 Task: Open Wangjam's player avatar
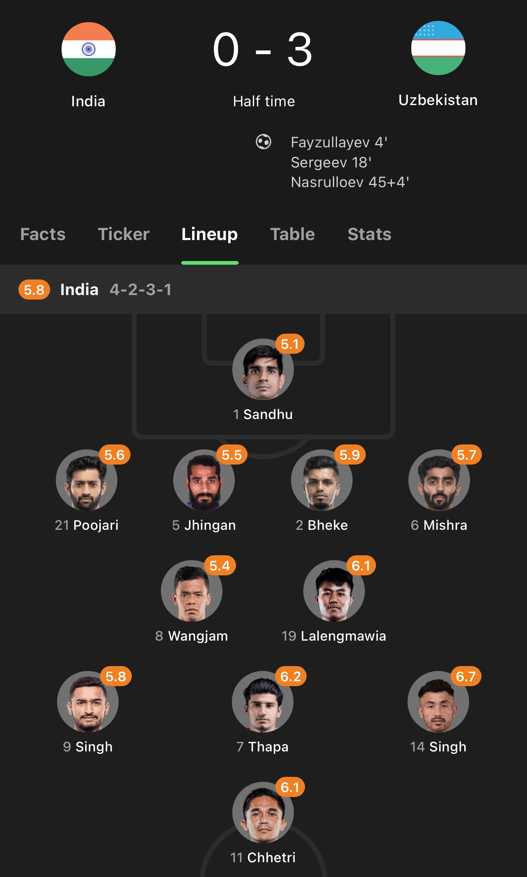tap(192, 591)
